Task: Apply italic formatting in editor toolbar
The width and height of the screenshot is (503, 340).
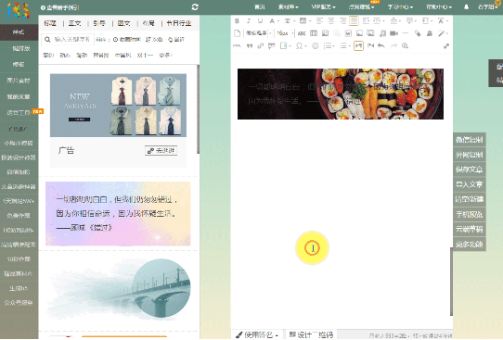Action: [249, 21]
